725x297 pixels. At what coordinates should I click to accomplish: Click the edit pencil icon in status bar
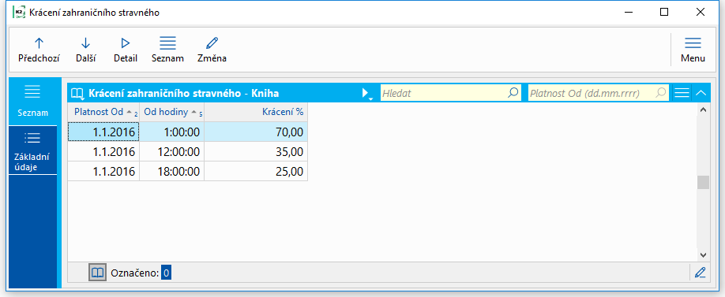click(700, 273)
